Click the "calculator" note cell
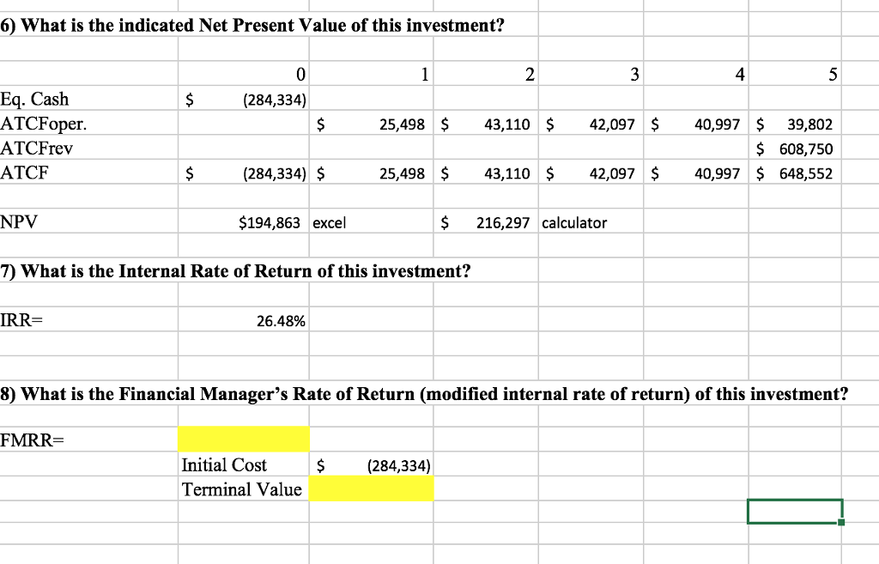The image size is (879, 564). [574, 223]
